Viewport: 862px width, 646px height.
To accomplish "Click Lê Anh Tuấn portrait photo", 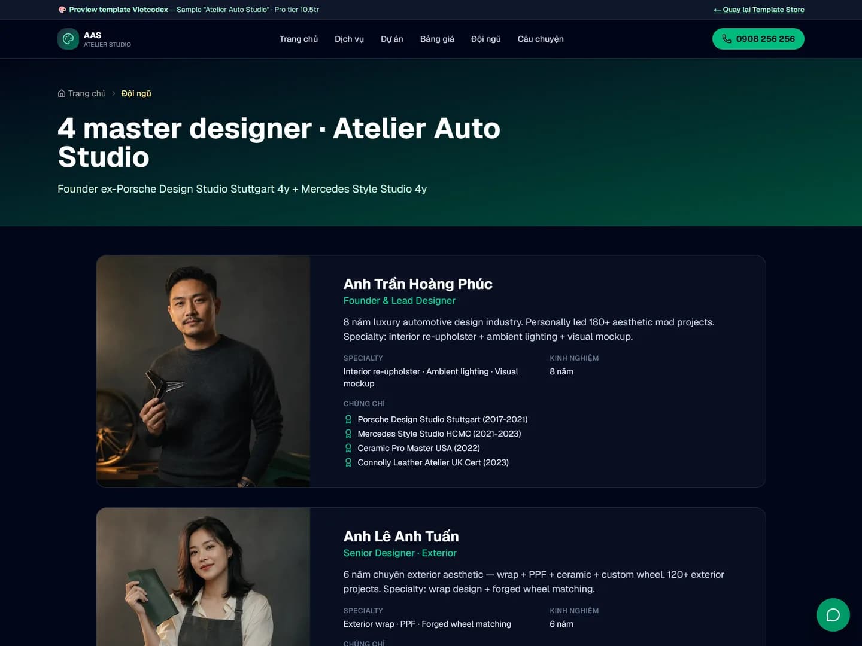I will click(203, 577).
